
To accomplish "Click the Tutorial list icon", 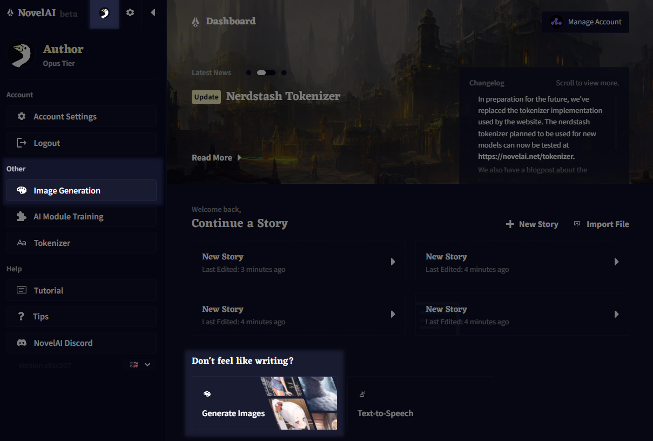I will pos(22,290).
